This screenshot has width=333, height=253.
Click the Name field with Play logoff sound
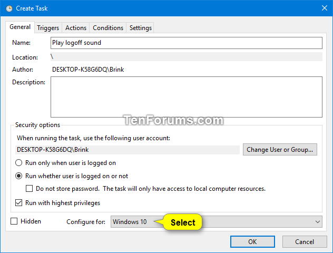[x=186, y=43]
